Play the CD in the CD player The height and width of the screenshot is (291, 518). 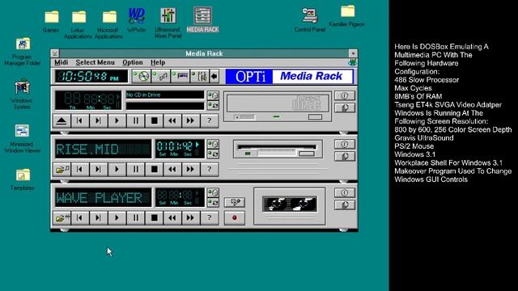[x=117, y=120]
